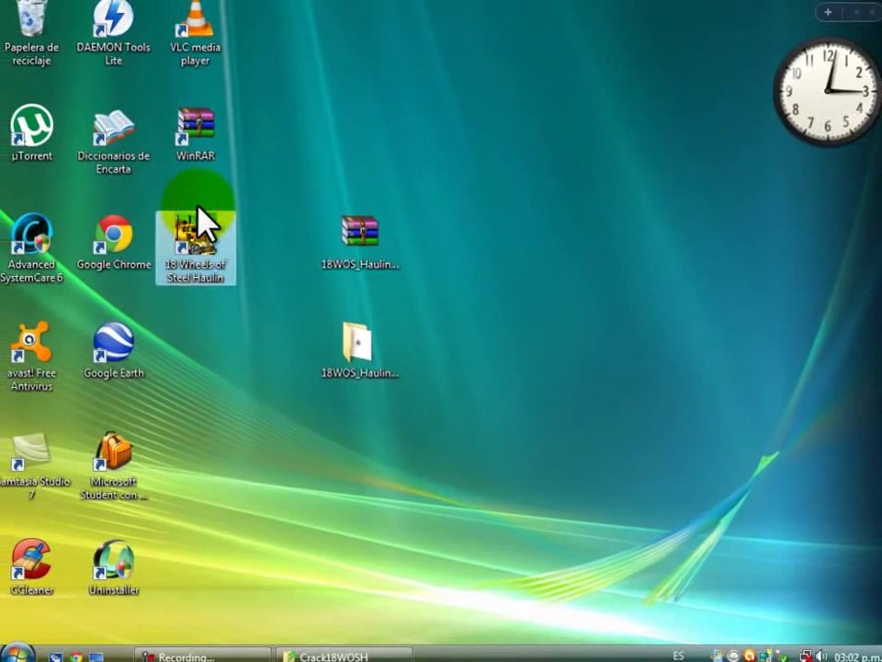Click the analog clock sidebar gadget

827,91
